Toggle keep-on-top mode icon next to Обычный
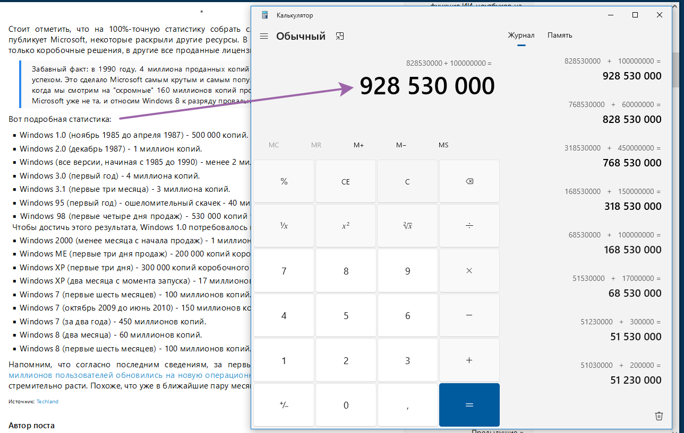 pyautogui.click(x=340, y=36)
